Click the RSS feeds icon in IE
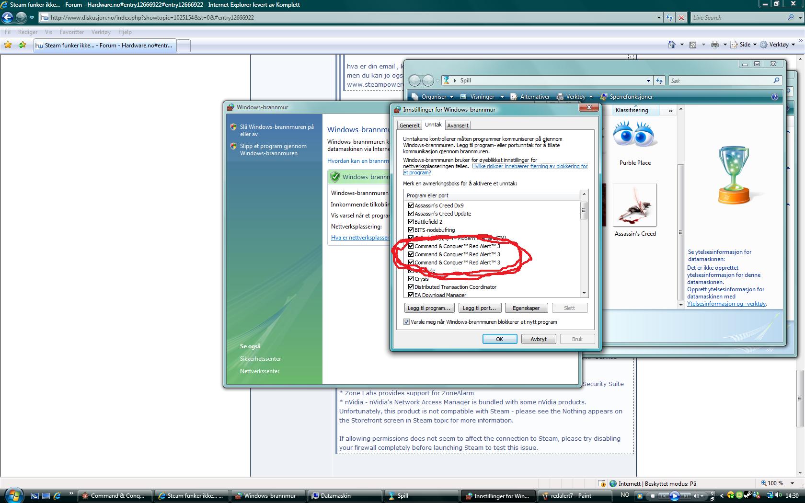The height and width of the screenshot is (503, 805). point(693,45)
